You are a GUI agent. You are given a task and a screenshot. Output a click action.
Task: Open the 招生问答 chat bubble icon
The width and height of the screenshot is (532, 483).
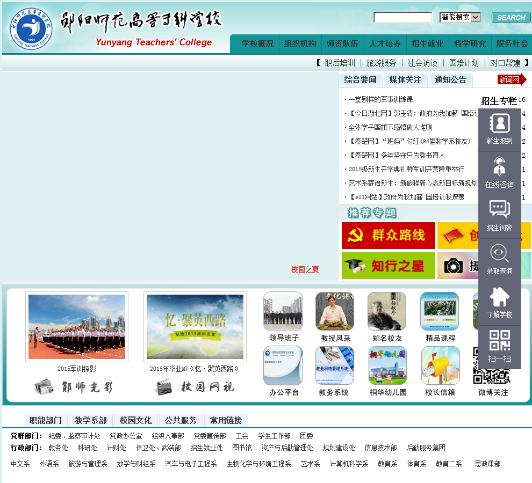[499, 209]
